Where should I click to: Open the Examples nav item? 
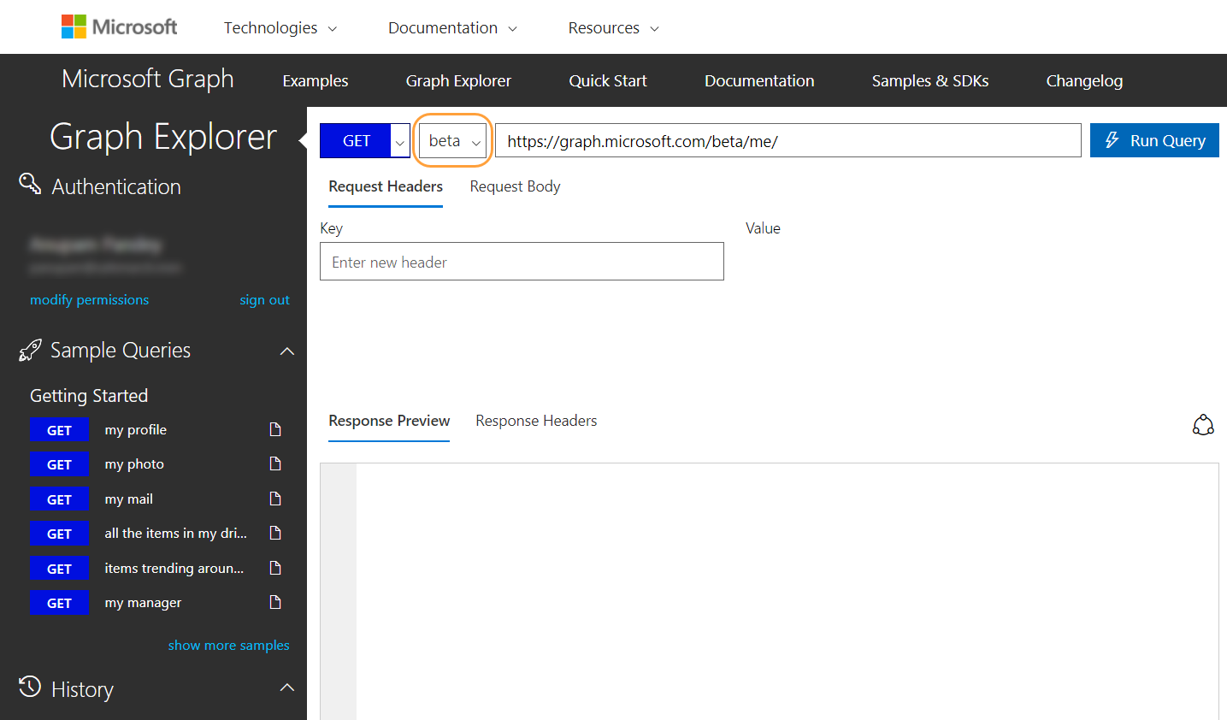pos(316,81)
